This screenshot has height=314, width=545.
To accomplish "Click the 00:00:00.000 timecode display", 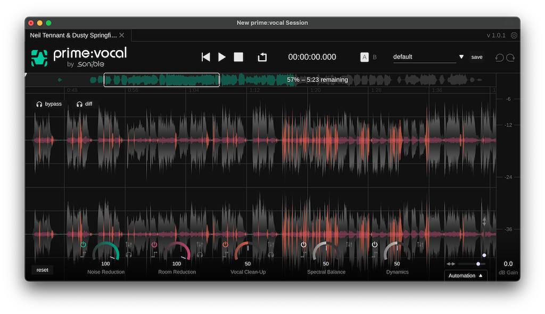I will tap(312, 57).
